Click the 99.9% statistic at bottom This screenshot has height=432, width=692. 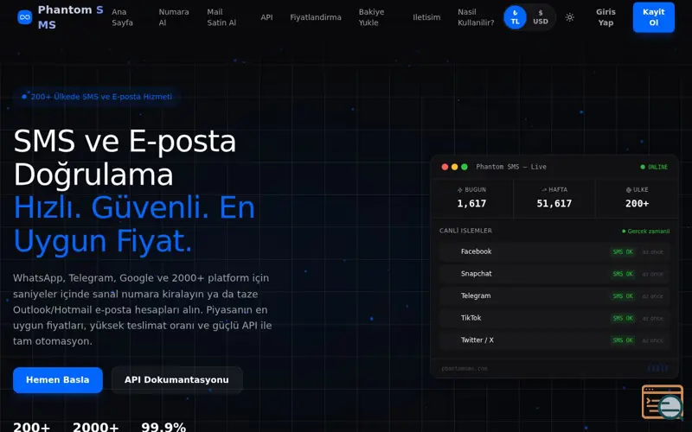[x=163, y=427]
